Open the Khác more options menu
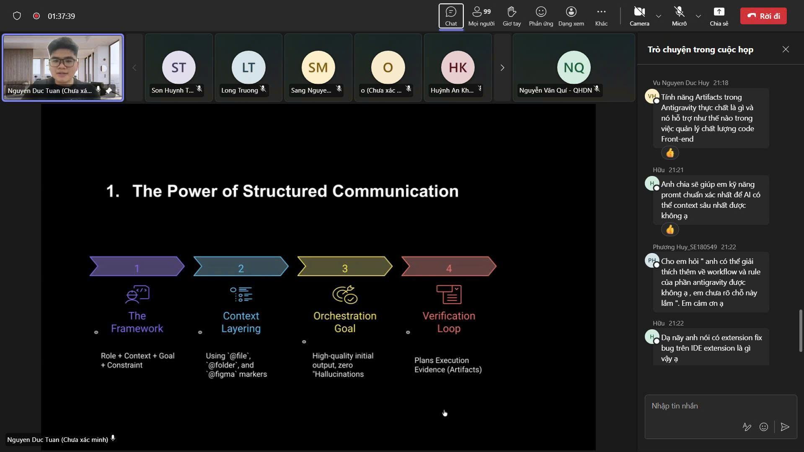This screenshot has height=452, width=804. [x=601, y=16]
